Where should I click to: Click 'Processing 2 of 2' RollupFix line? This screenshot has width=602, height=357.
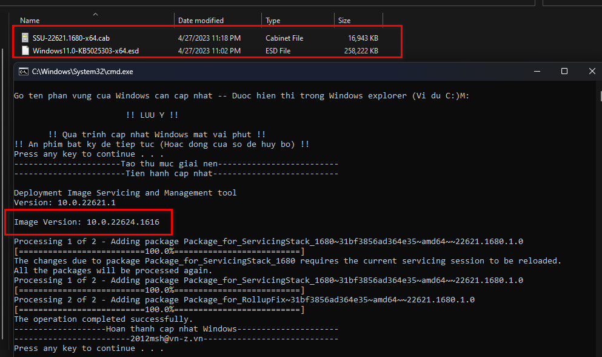click(x=244, y=300)
